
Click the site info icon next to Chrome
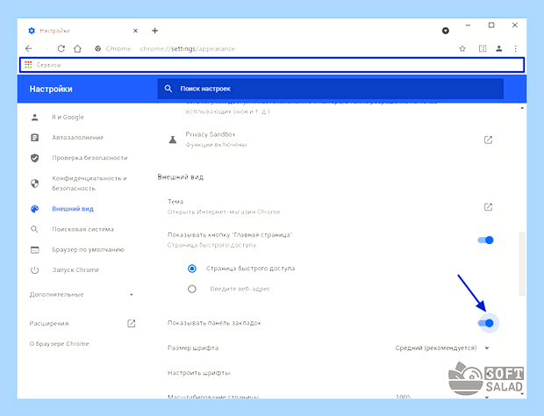98,48
